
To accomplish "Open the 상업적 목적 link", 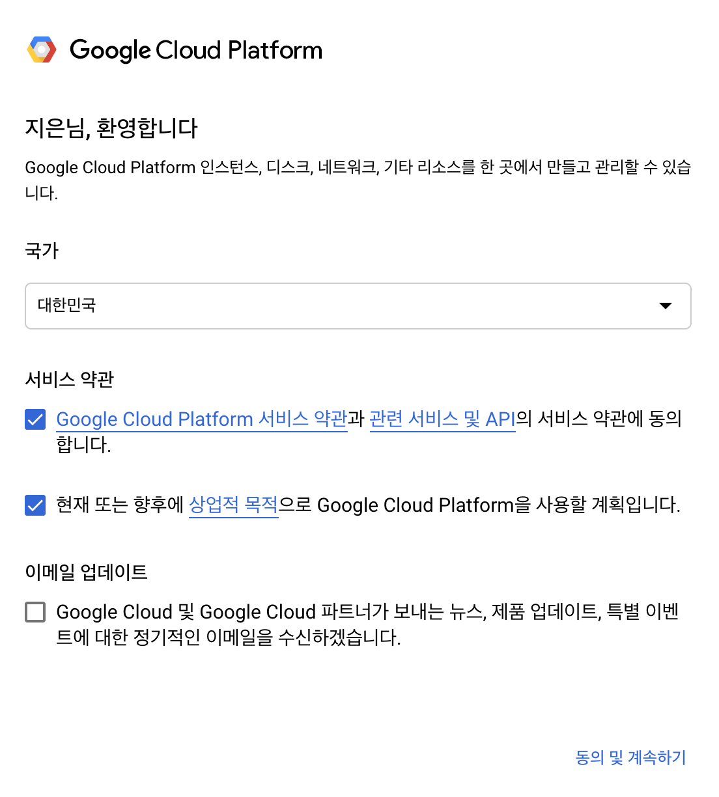I will (233, 505).
